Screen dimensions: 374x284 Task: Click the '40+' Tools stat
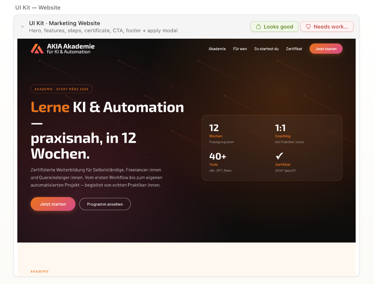[x=218, y=156]
